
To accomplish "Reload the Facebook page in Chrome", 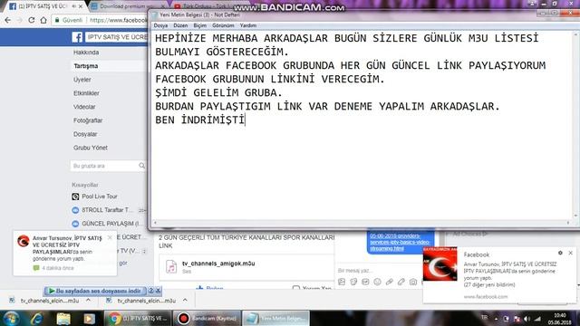I will tap(32, 20).
